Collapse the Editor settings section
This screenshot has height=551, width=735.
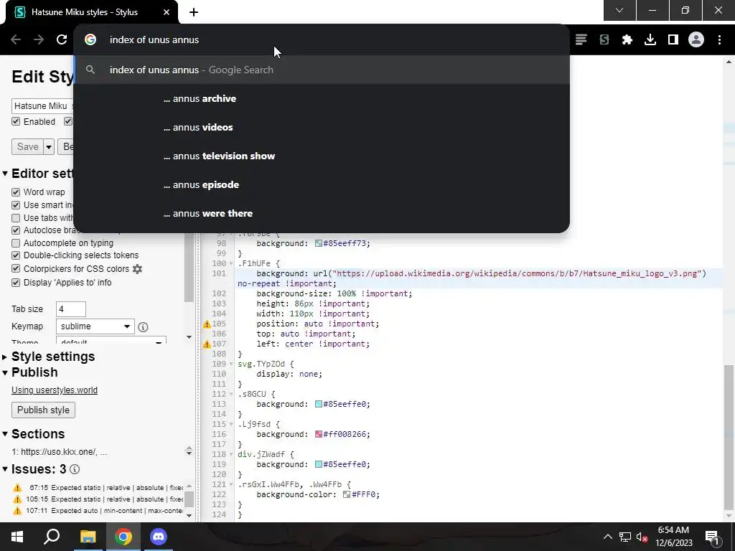5,174
